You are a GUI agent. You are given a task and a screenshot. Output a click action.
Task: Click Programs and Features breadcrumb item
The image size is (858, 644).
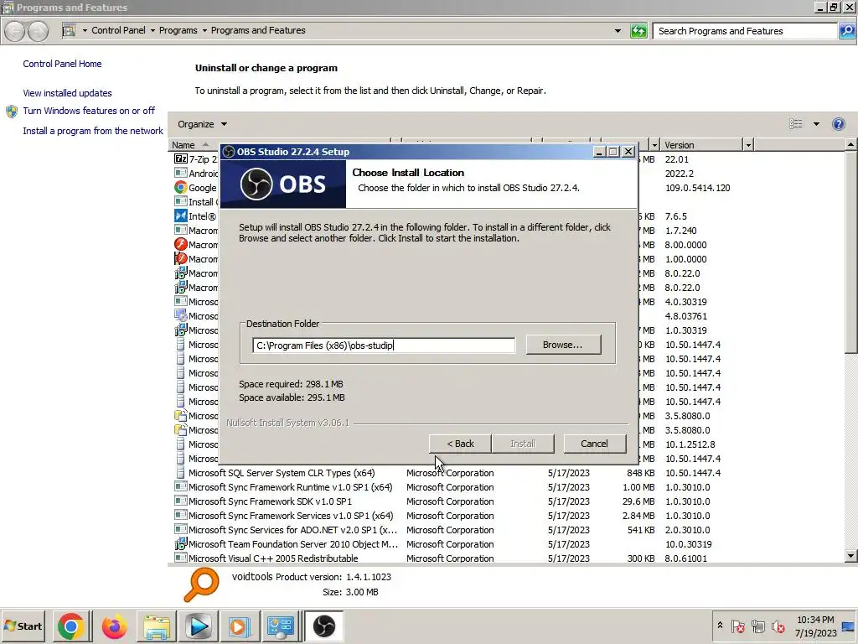point(258,30)
